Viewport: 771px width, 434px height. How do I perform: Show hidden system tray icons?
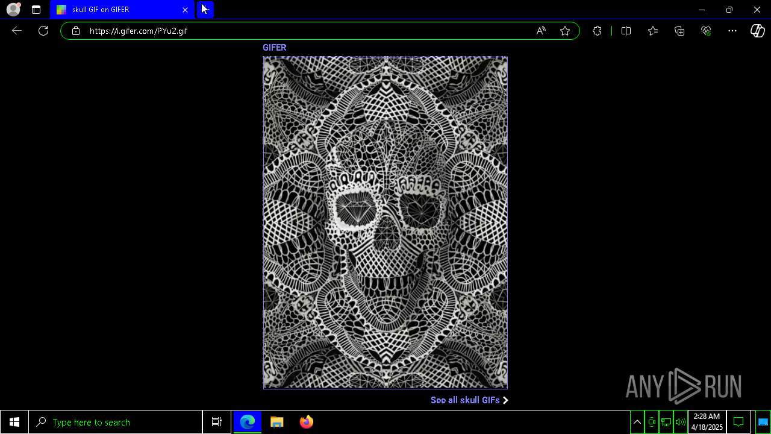coord(637,422)
